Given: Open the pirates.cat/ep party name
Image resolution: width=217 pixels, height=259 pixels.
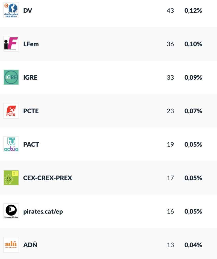Looking at the screenshot, I should (x=43, y=211).
